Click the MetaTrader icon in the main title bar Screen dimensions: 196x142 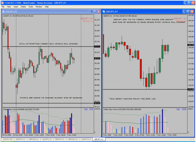pyautogui.click(x=2, y=3)
